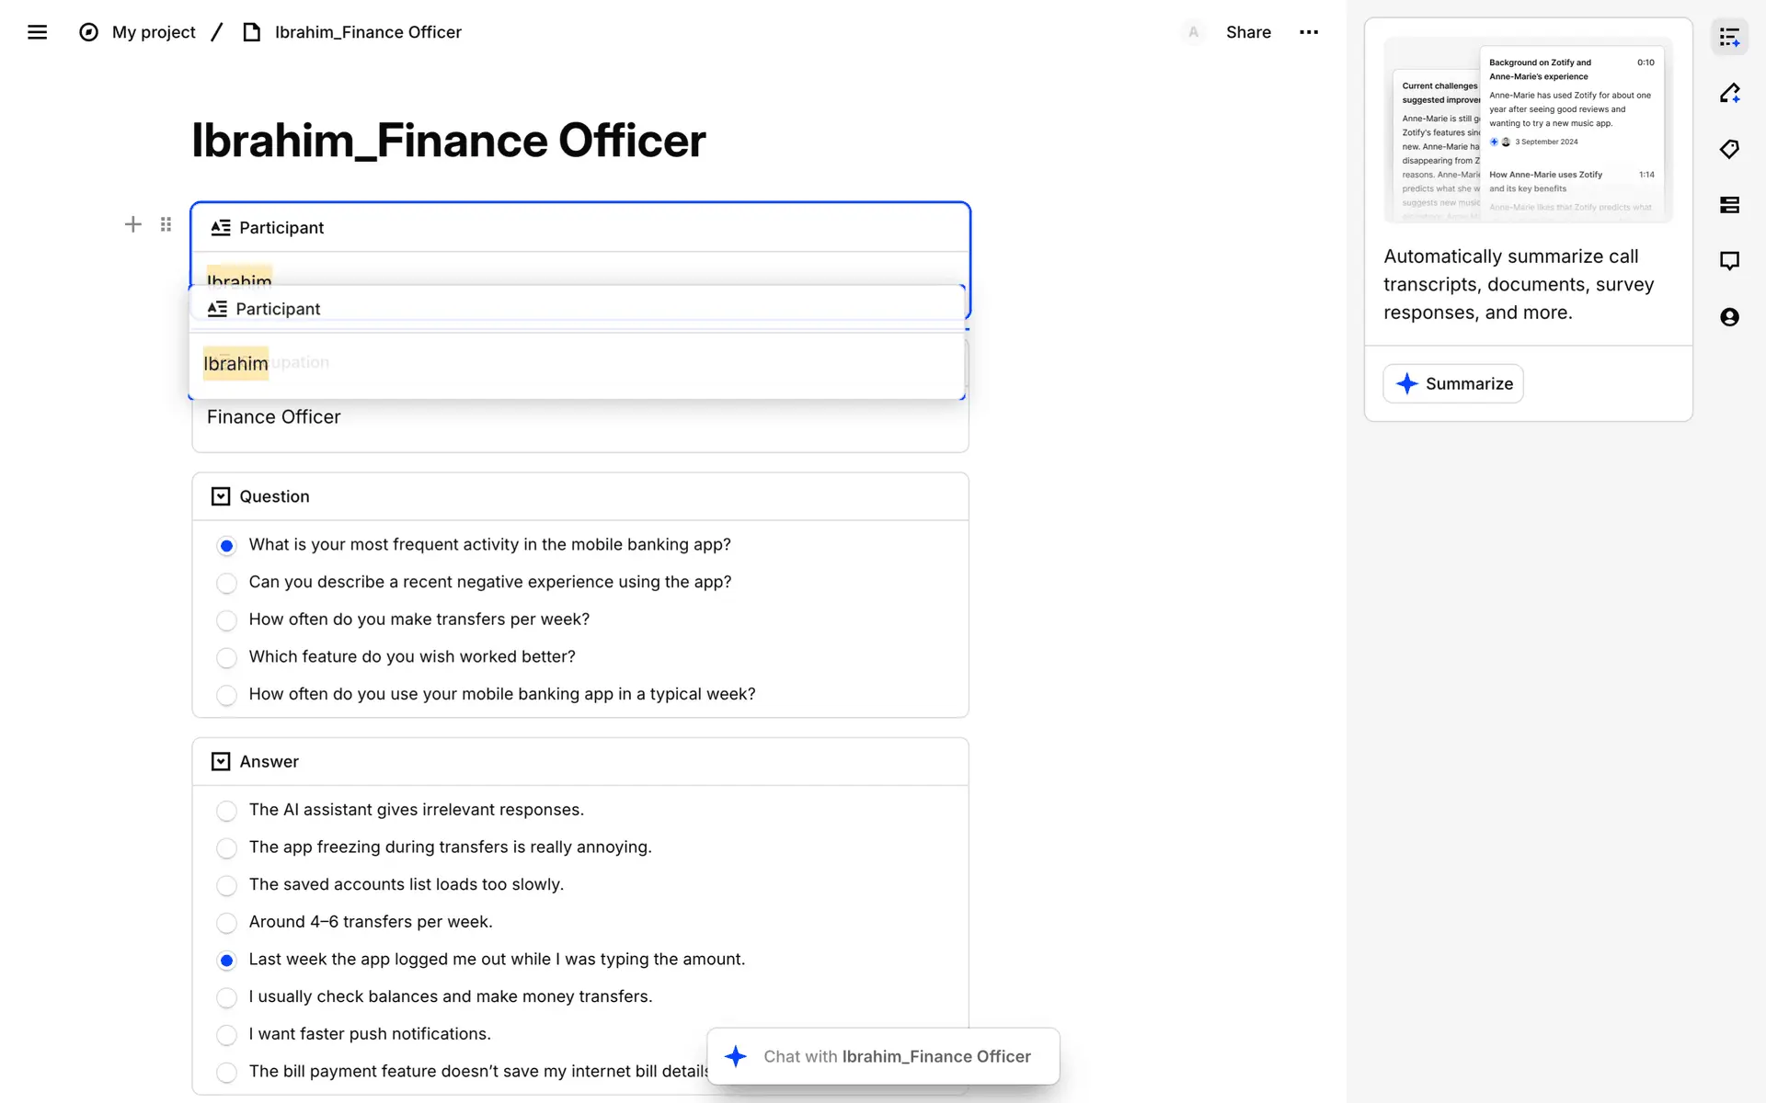Click the summary preview thumbnail

(1528, 131)
